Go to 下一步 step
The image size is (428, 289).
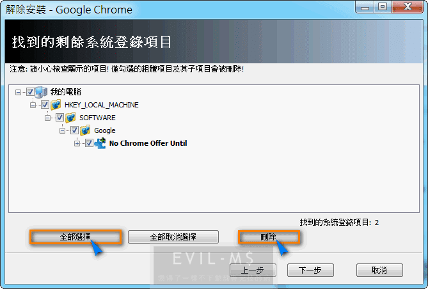(x=310, y=270)
